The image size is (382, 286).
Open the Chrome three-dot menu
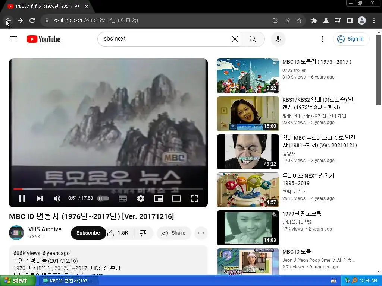click(x=374, y=21)
